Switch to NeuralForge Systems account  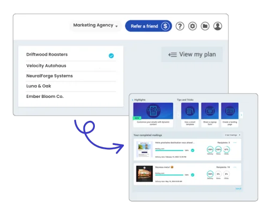(71, 76)
